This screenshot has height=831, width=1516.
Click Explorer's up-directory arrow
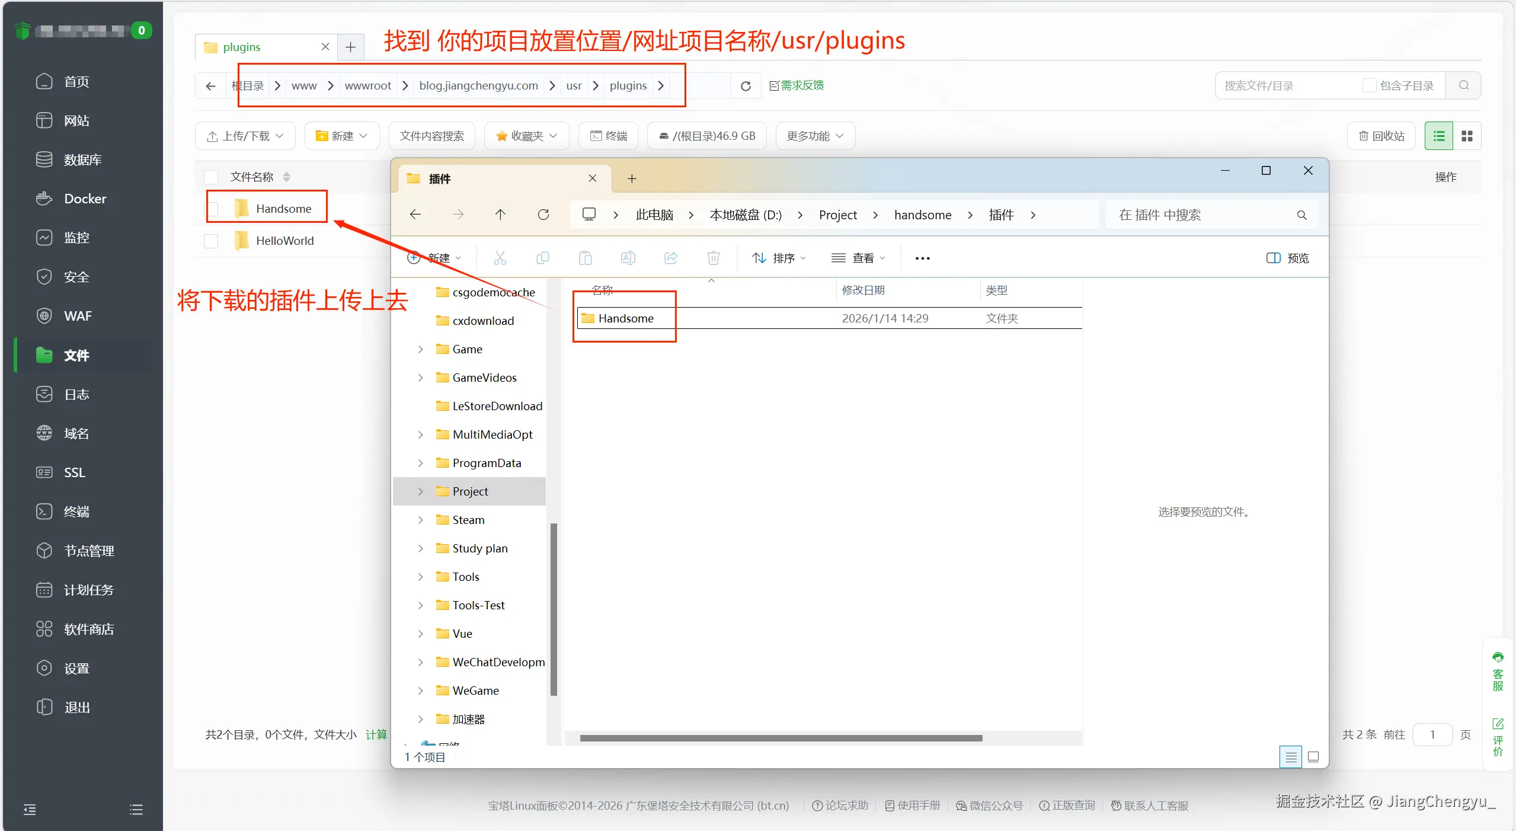[500, 215]
